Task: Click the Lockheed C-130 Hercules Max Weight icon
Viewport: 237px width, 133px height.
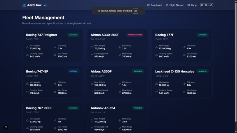Action: pyautogui.click(x=156, y=84)
